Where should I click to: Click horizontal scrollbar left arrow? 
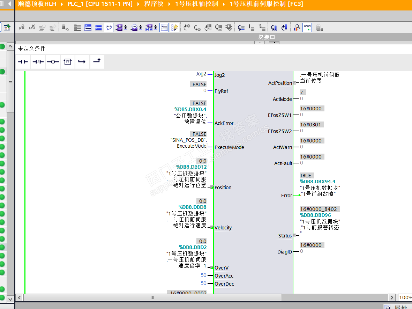coord(20,297)
